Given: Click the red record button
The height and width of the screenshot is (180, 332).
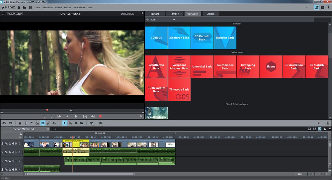Looking at the screenshot, I should coord(100,116).
